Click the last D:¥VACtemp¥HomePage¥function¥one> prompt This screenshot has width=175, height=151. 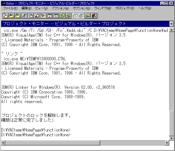[x=36, y=135]
